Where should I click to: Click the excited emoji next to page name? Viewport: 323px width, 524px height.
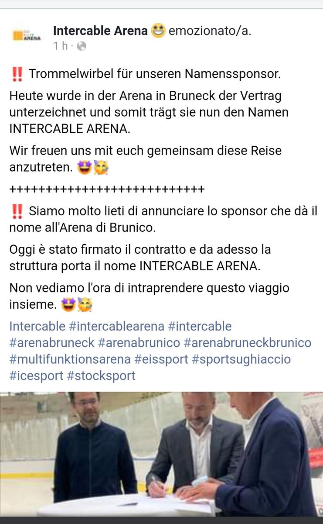point(158,31)
